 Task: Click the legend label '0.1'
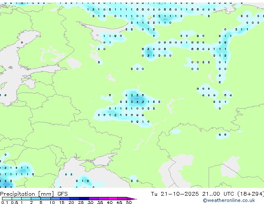[x=5, y=202]
